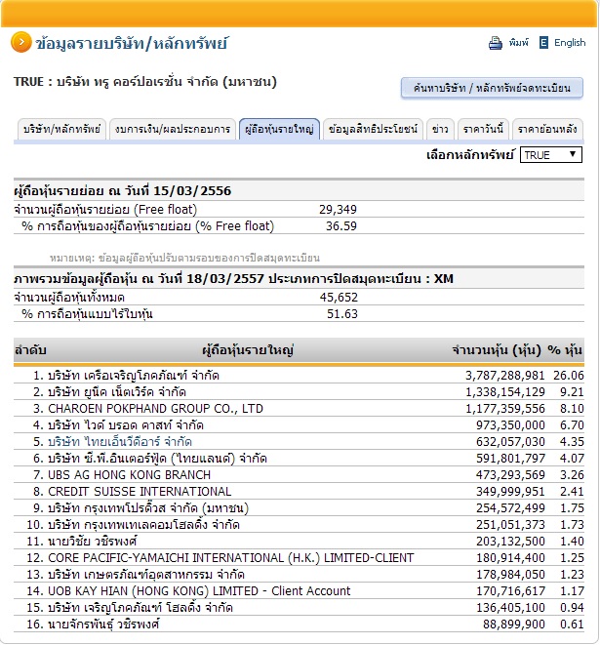Screen dimensions: 600x645
Task: Click the ข้อมูลรายบริษัท/หลักทรัพย์ page heading
Action: tap(132, 43)
